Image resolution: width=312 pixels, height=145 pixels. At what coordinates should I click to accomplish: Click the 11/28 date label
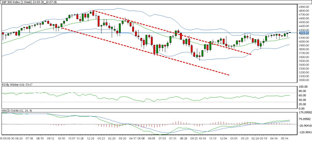click(80, 138)
